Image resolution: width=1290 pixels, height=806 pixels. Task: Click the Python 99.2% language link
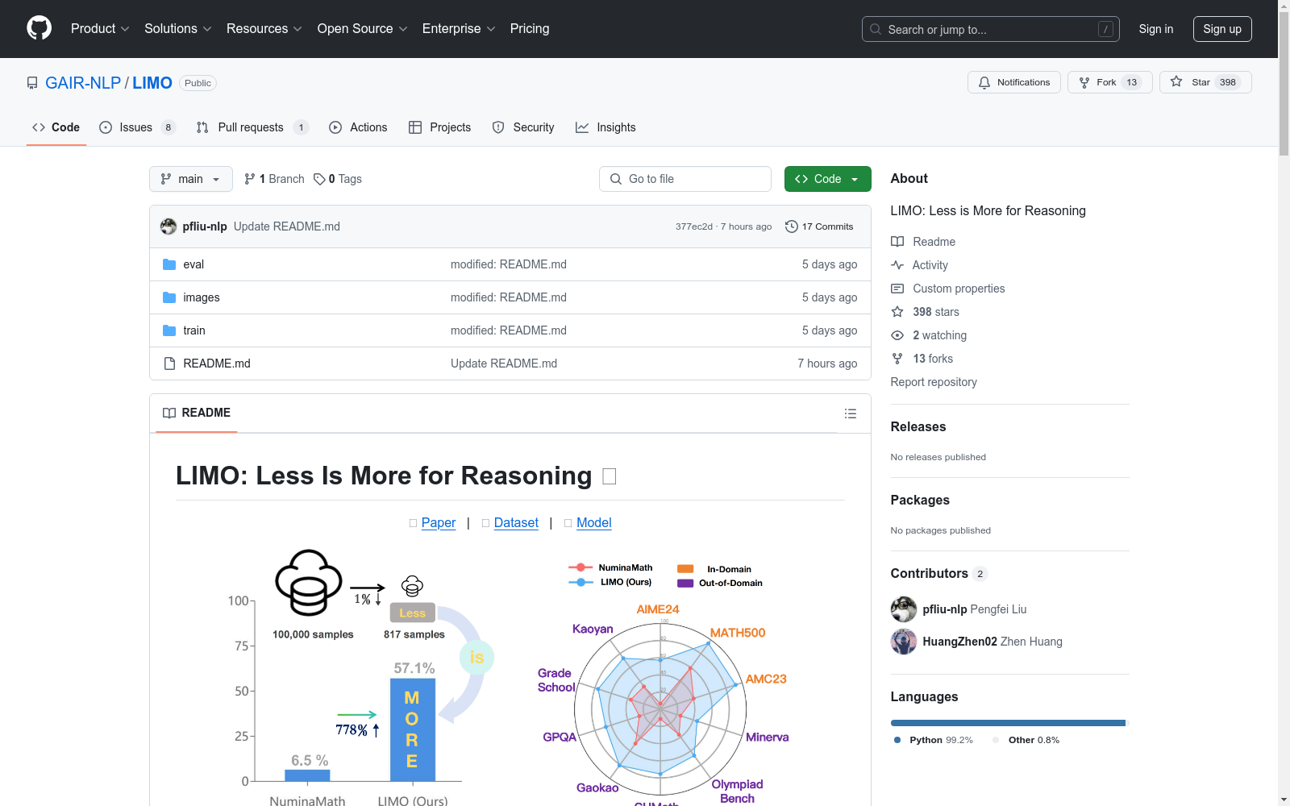(934, 740)
